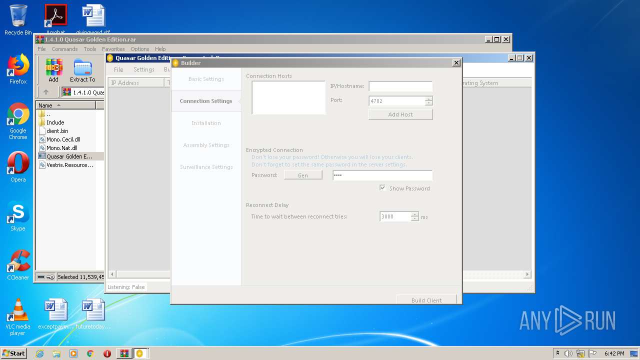The height and width of the screenshot is (360, 640).
Task: Select the parent '..' folder entry
Action: coord(48,114)
